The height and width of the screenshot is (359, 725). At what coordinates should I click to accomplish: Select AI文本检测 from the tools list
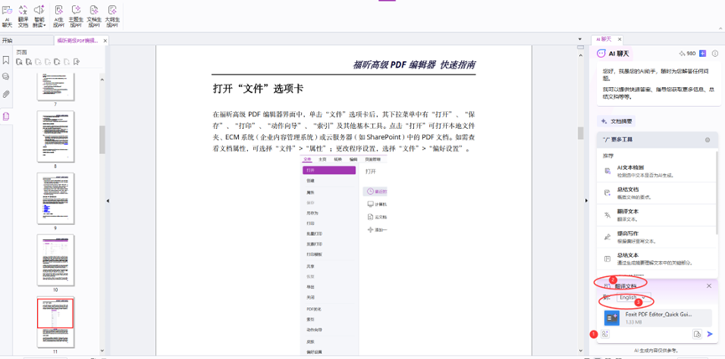click(x=633, y=169)
